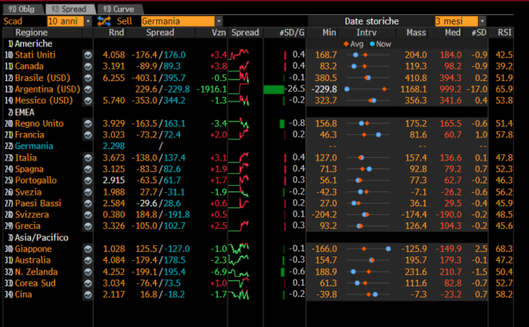529x327 pixels.
Task: Collapse the Asia/Pacifico region group
Action: 38,238
